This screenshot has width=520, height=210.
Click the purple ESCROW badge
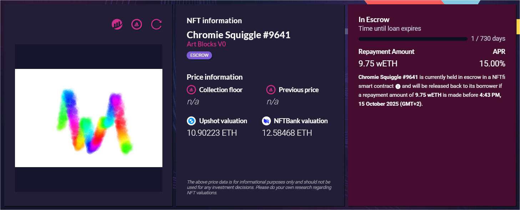click(x=200, y=55)
